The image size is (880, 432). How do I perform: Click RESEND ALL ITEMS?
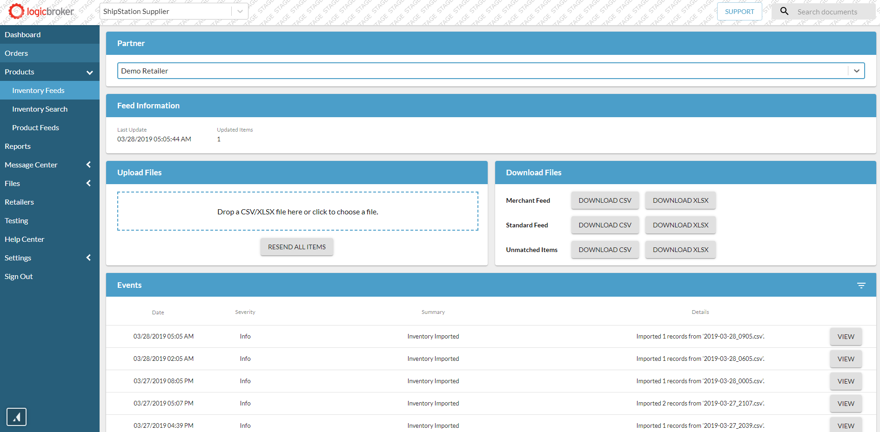pos(297,247)
